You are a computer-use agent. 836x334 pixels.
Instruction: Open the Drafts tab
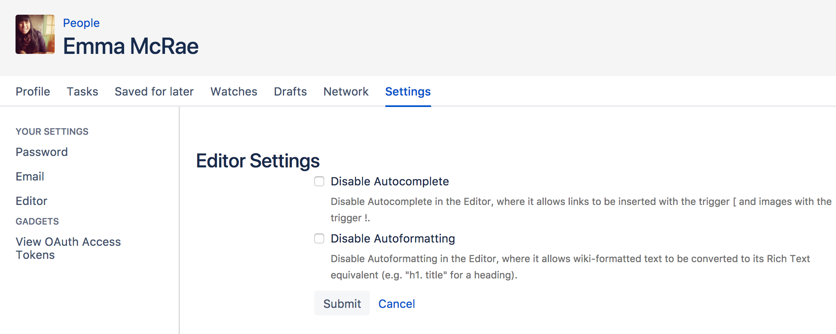(290, 91)
